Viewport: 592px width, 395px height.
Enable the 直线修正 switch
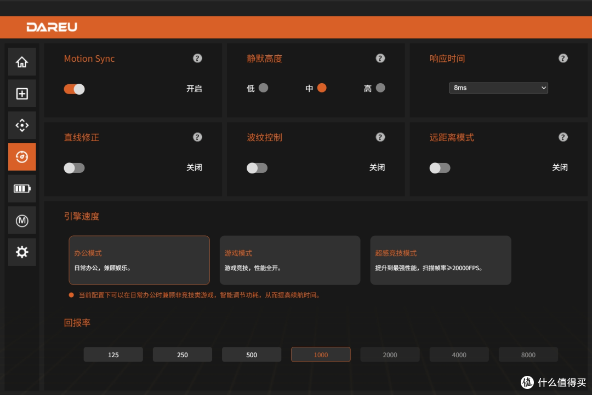pos(75,168)
